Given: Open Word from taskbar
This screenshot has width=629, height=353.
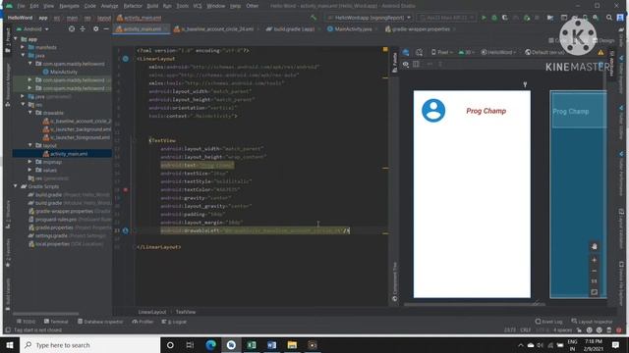Looking at the screenshot, I should [272, 345].
